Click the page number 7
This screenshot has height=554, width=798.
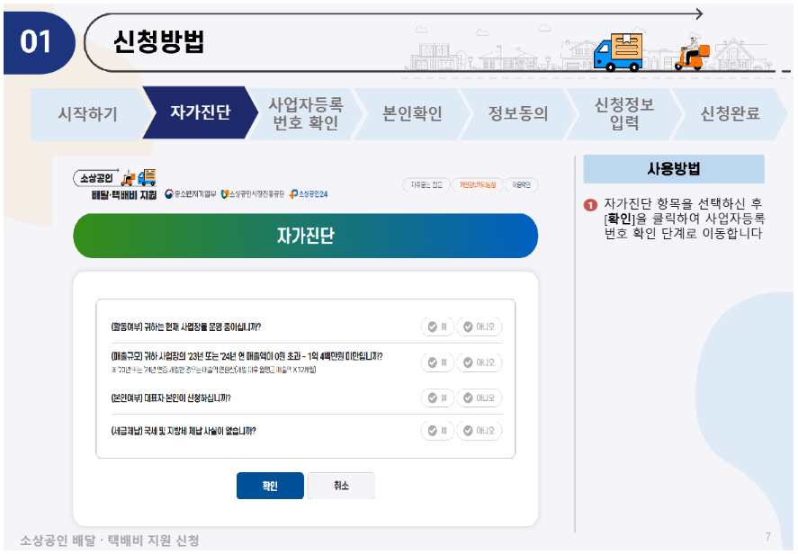point(768,537)
